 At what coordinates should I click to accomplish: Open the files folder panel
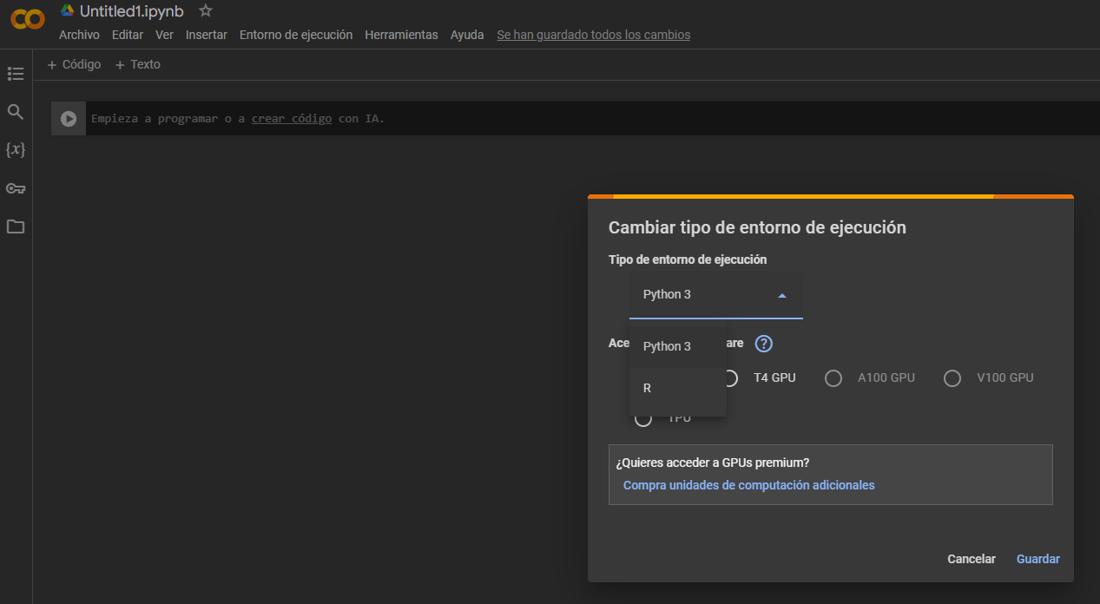point(15,226)
